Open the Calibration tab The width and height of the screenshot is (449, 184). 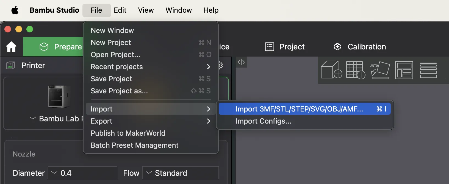(360, 47)
